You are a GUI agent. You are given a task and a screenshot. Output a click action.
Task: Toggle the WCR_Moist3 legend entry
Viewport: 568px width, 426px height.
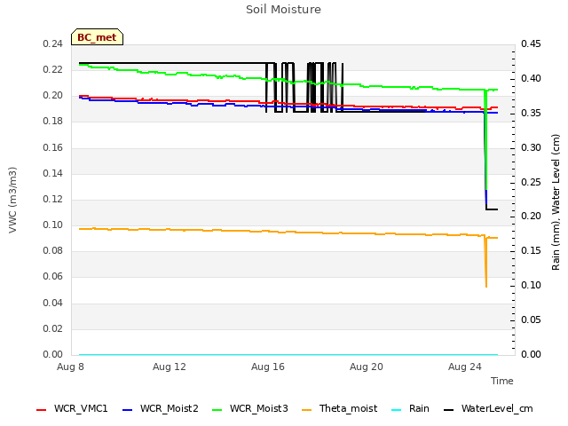click(x=250, y=408)
